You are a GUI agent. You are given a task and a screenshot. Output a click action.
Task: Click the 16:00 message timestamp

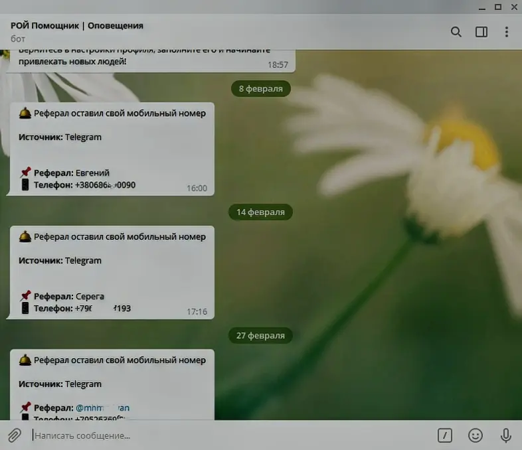coord(197,188)
